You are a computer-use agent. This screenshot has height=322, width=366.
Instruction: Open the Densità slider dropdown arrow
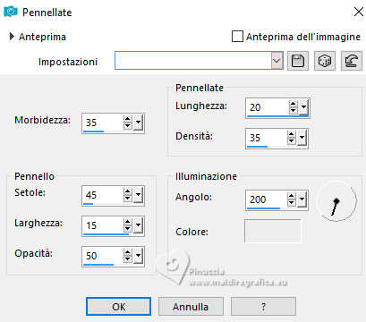click(x=302, y=138)
